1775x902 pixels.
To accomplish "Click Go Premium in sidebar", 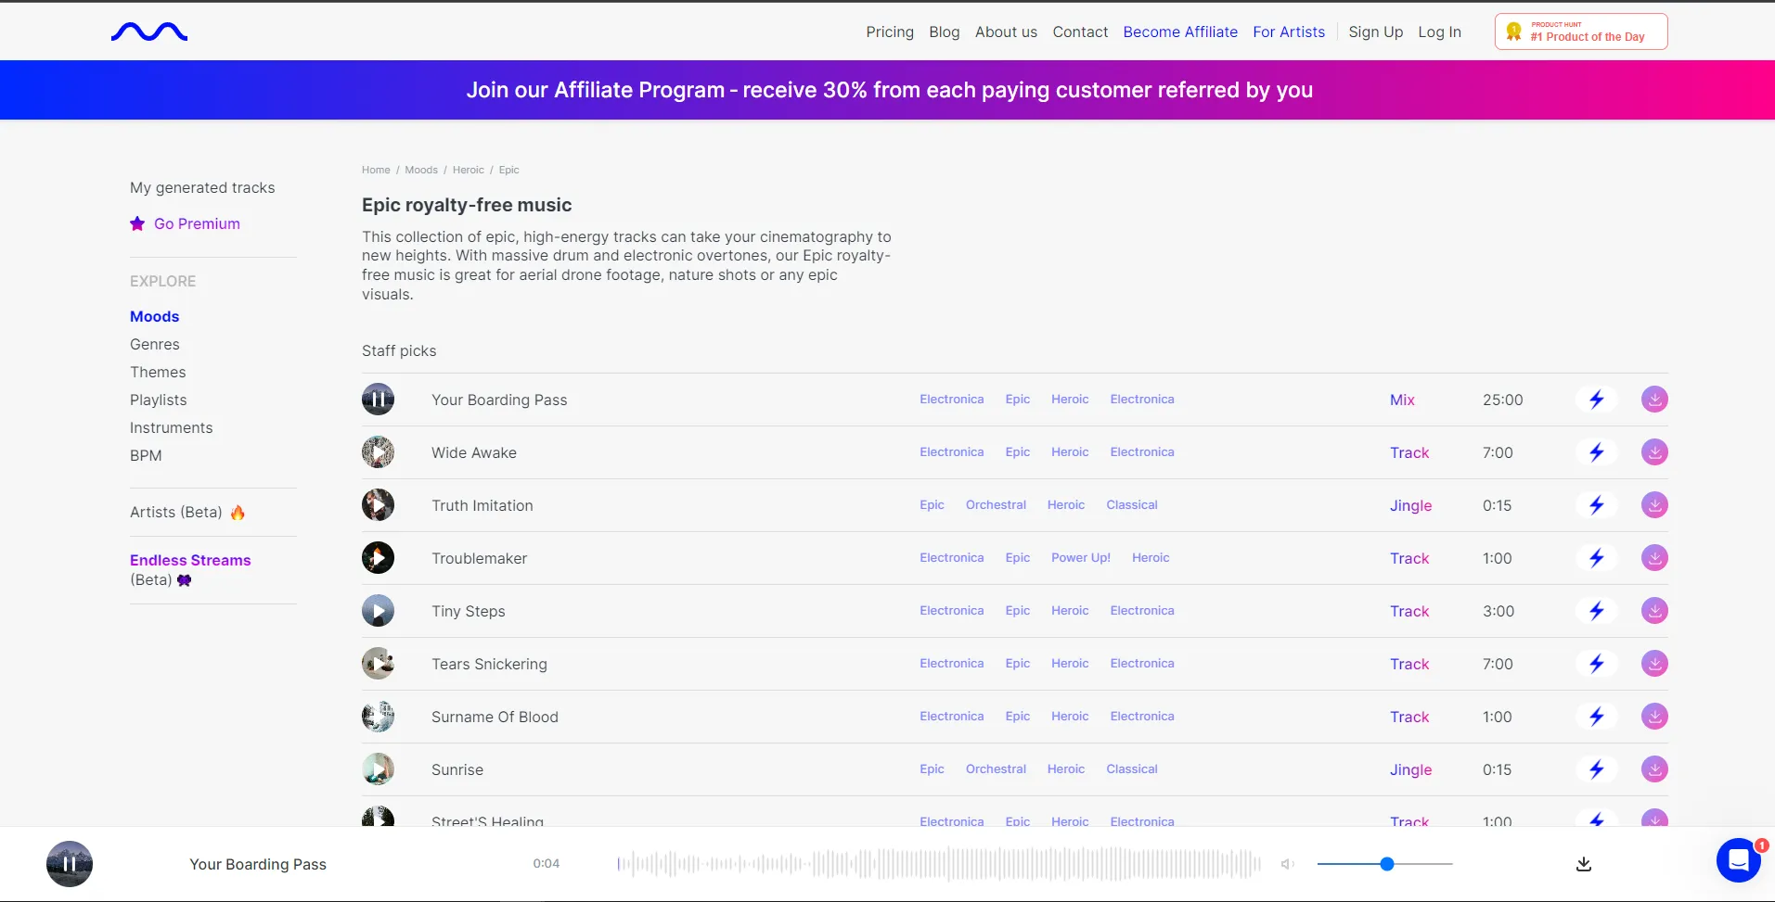I will click(186, 223).
